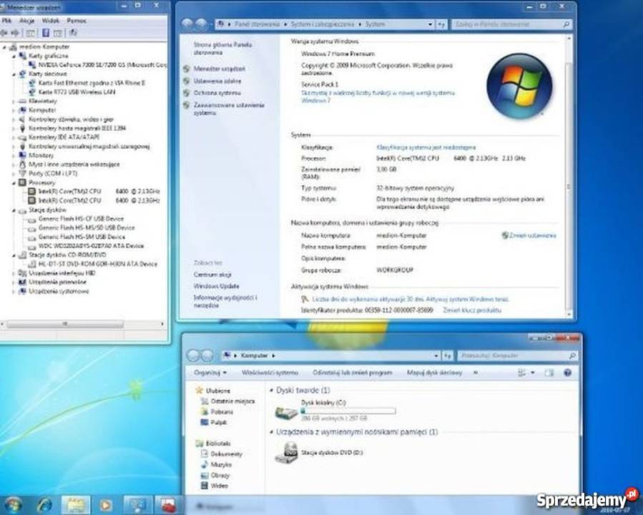The height and width of the screenshot is (515, 643).
Task: Click Zmień klucz produktu link
Action: [x=472, y=310]
